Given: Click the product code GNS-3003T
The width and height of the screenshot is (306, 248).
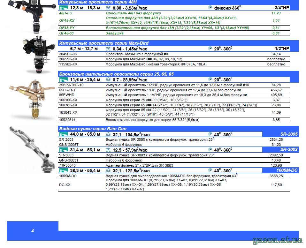Looking at the screenshot, I should (x=69, y=160).
